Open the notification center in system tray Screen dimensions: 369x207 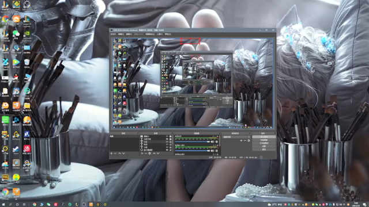click(364, 205)
